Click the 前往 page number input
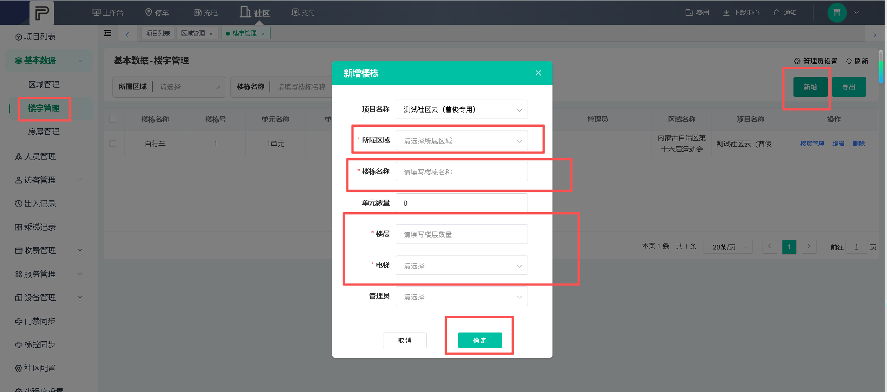Viewport: 887px width, 392px height. point(857,247)
